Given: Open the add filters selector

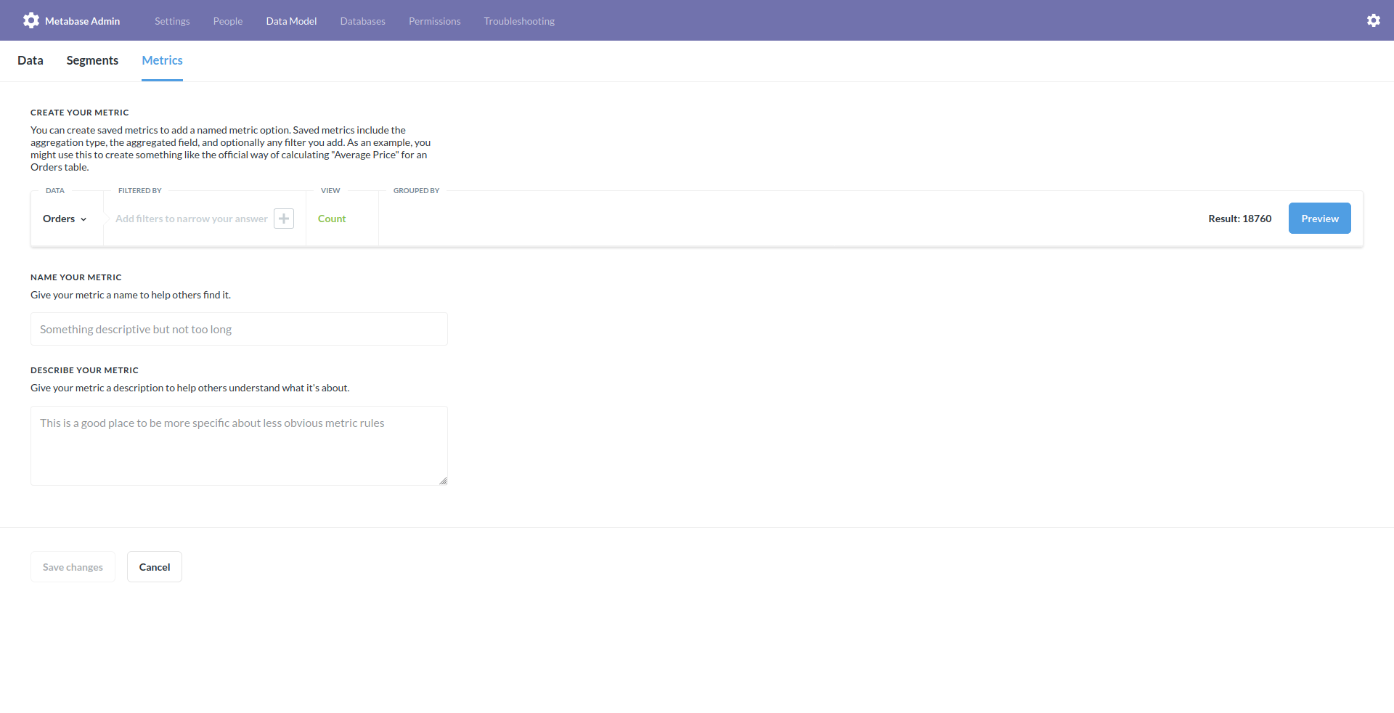Looking at the screenshot, I should coord(191,218).
